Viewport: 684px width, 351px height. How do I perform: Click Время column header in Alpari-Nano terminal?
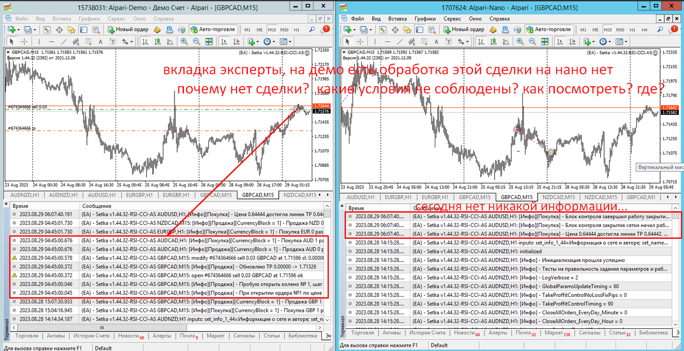tap(377, 209)
